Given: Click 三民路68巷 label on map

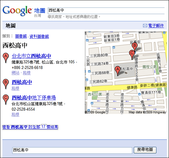Looking at the screenshot, I should click(x=100, y=73).
